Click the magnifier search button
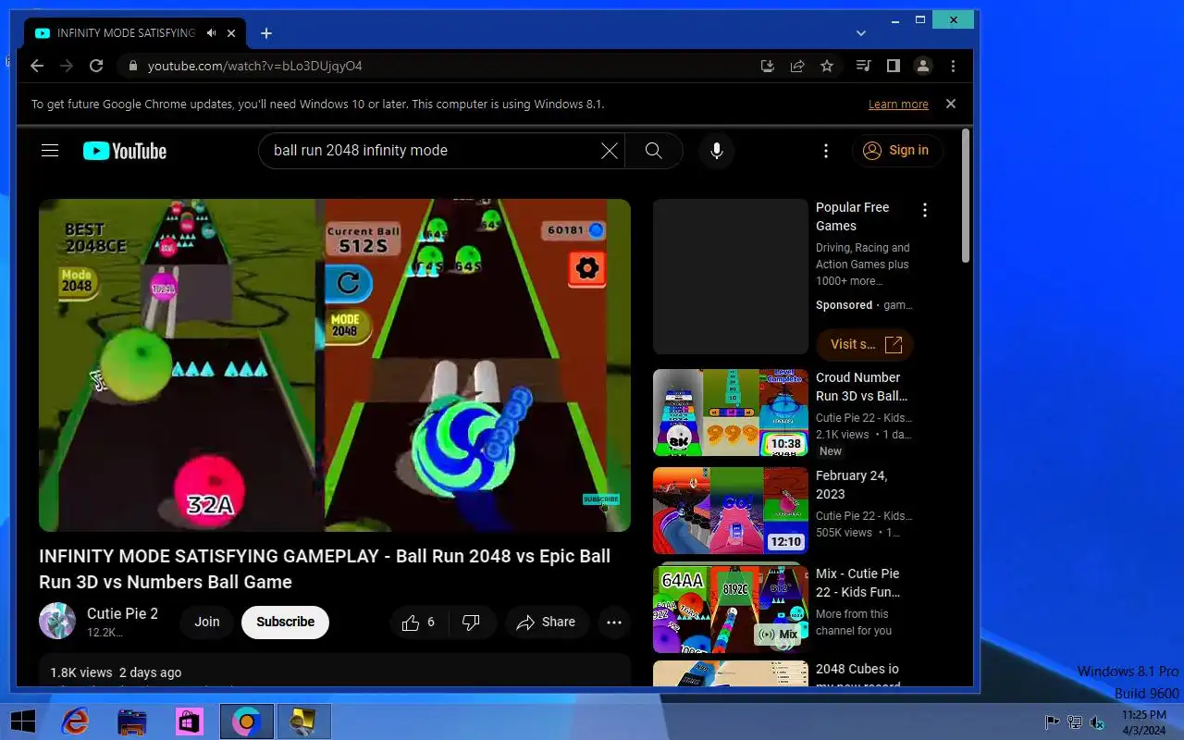The width and height of the screenshot is (1184, 740). point(654,151)
